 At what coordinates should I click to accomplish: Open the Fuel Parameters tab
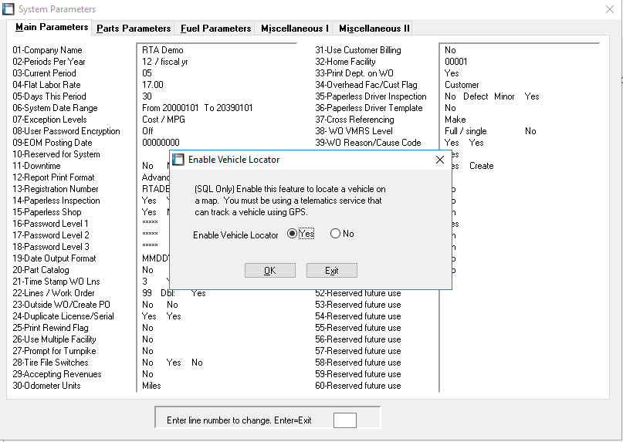(215, 29)
